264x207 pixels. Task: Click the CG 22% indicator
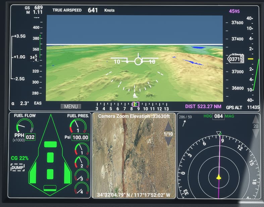click(20, 158)
